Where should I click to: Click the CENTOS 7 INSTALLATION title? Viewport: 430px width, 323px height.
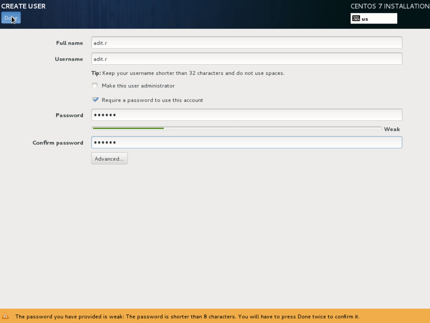[390, 6]
